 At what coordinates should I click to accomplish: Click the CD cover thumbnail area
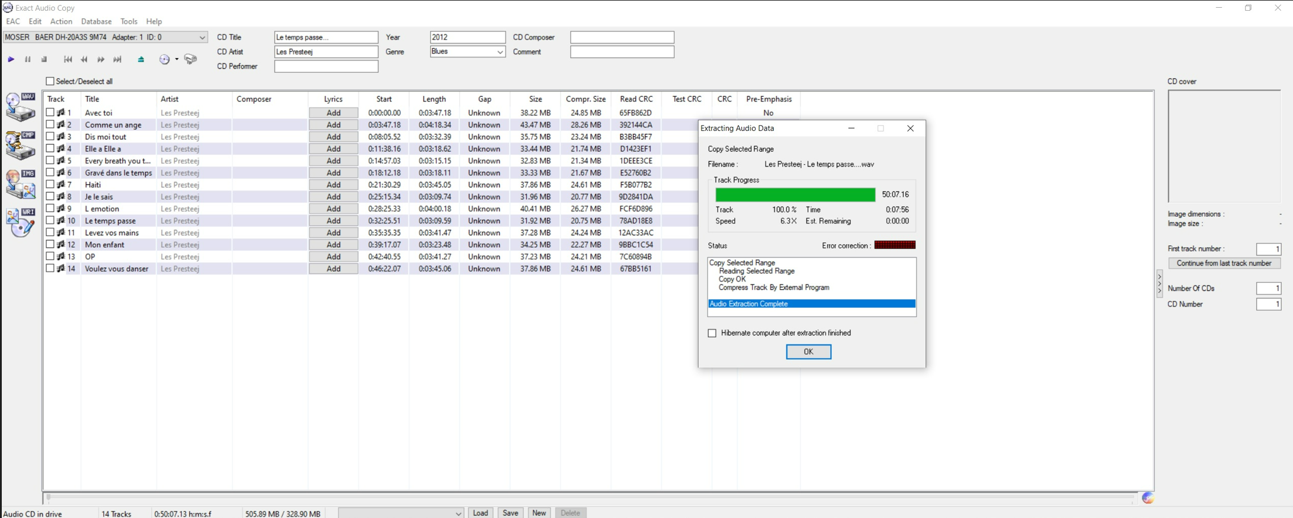[x=1224, y=146]
